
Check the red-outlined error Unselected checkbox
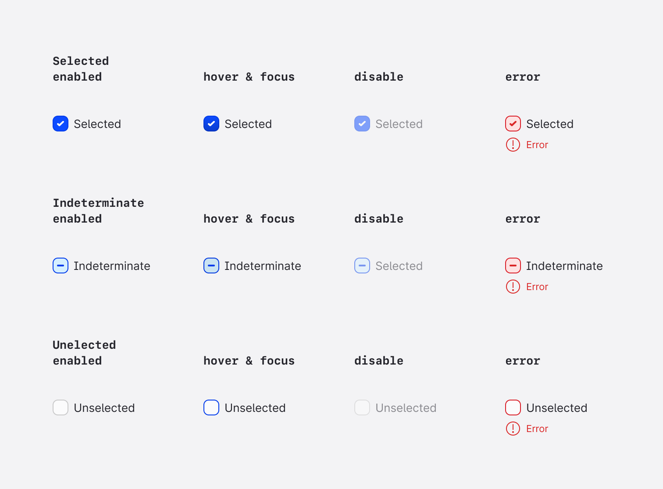pos(513,407)
